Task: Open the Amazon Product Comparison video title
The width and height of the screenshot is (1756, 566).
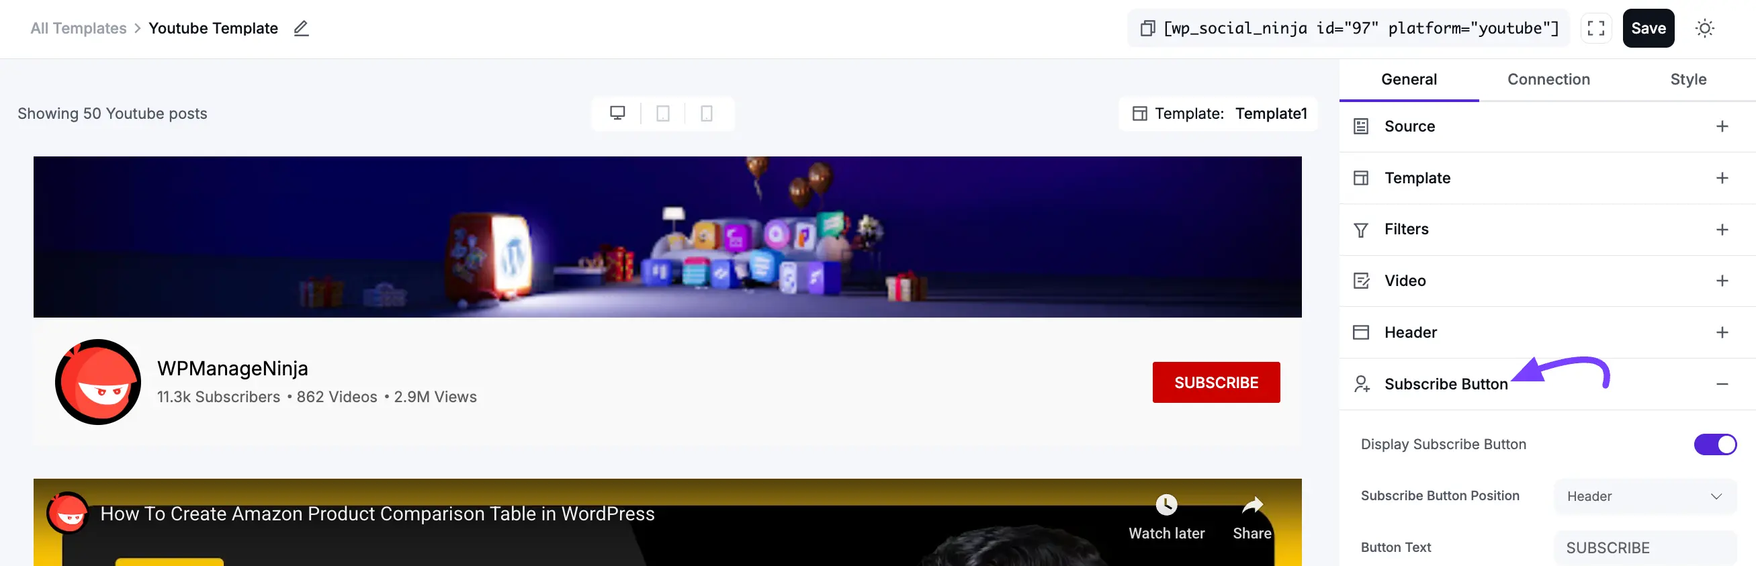Action: [x=377, y=514]
